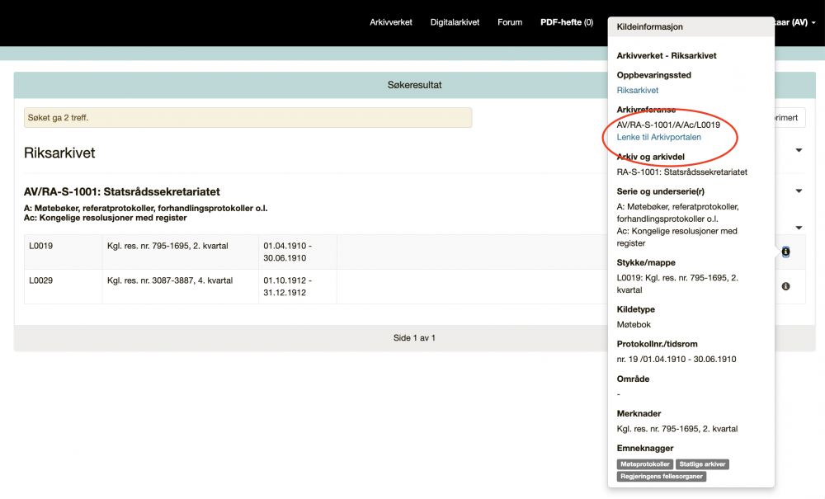
Task: Open the Forum menu item
Action: (x=510, y=22)
